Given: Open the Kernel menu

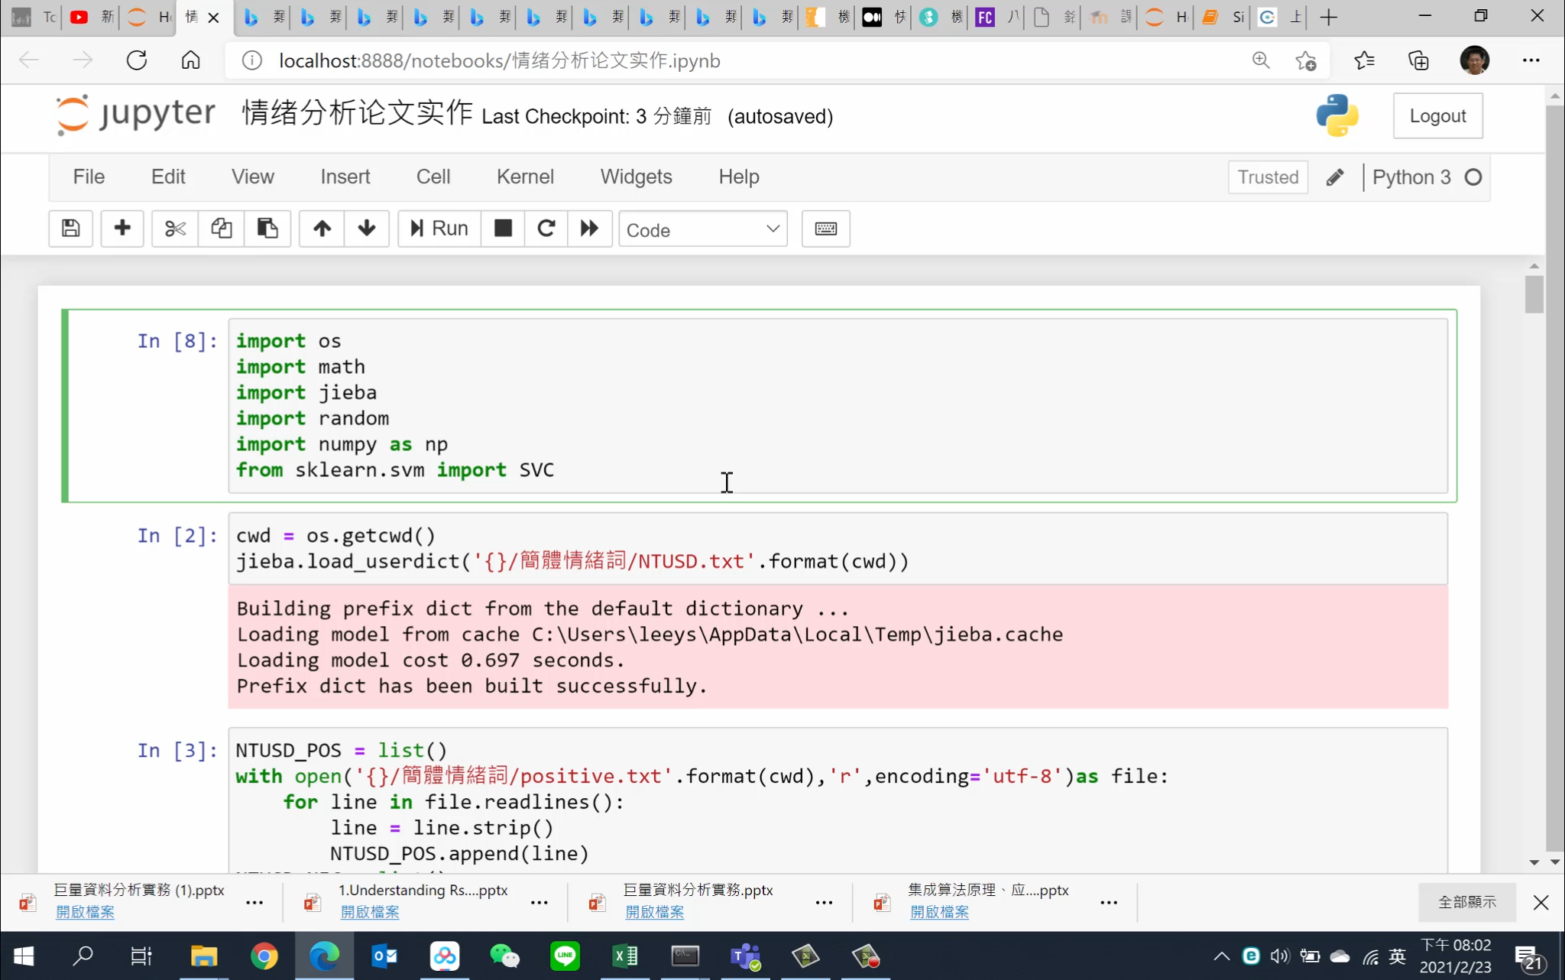Looking at the screenshot, I should click(x=525, y=177).
